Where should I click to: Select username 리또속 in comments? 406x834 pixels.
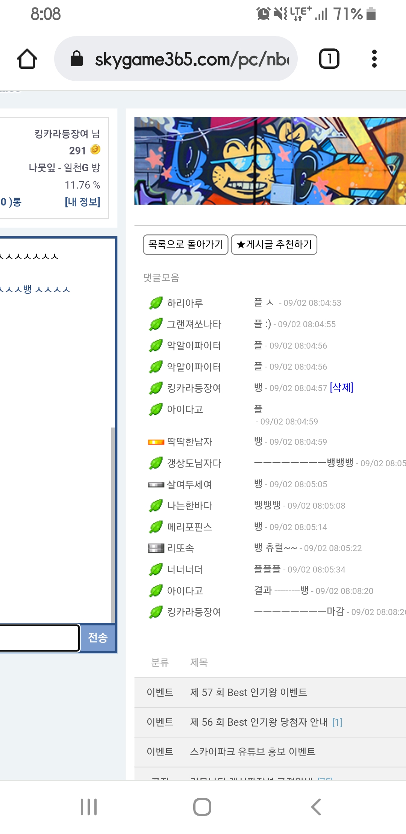[x=180, y=548]
